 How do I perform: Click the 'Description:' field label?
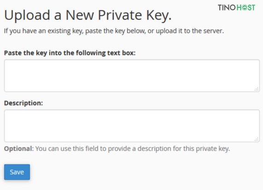tap(23, 103)
